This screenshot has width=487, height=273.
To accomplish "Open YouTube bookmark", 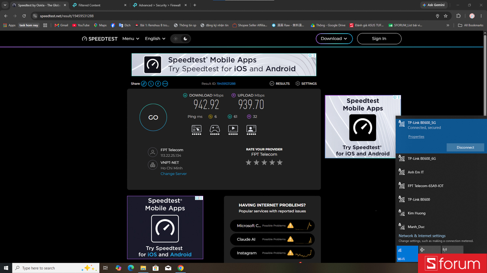I will [81, 25].
